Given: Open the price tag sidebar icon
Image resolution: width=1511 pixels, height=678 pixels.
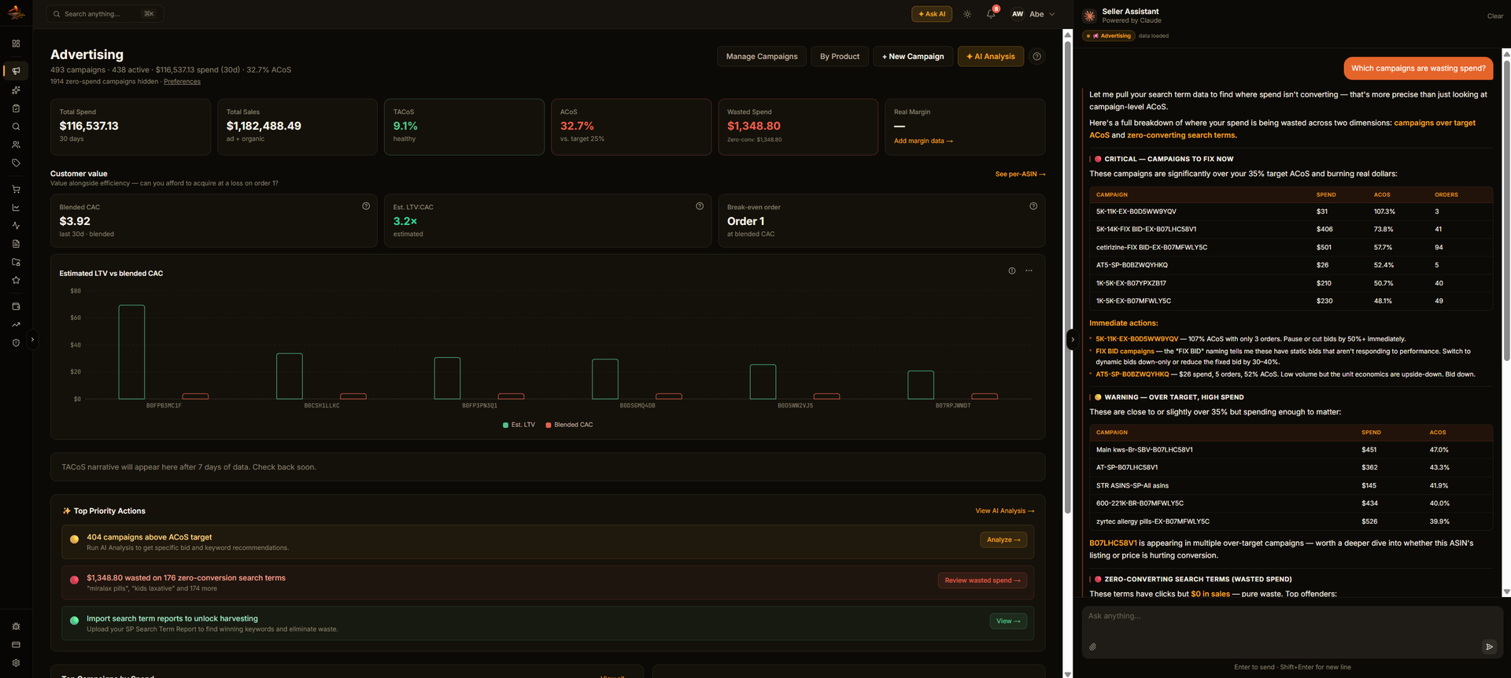Looking at the screenshot, I should pyautogui.click(x=16, y=163).
